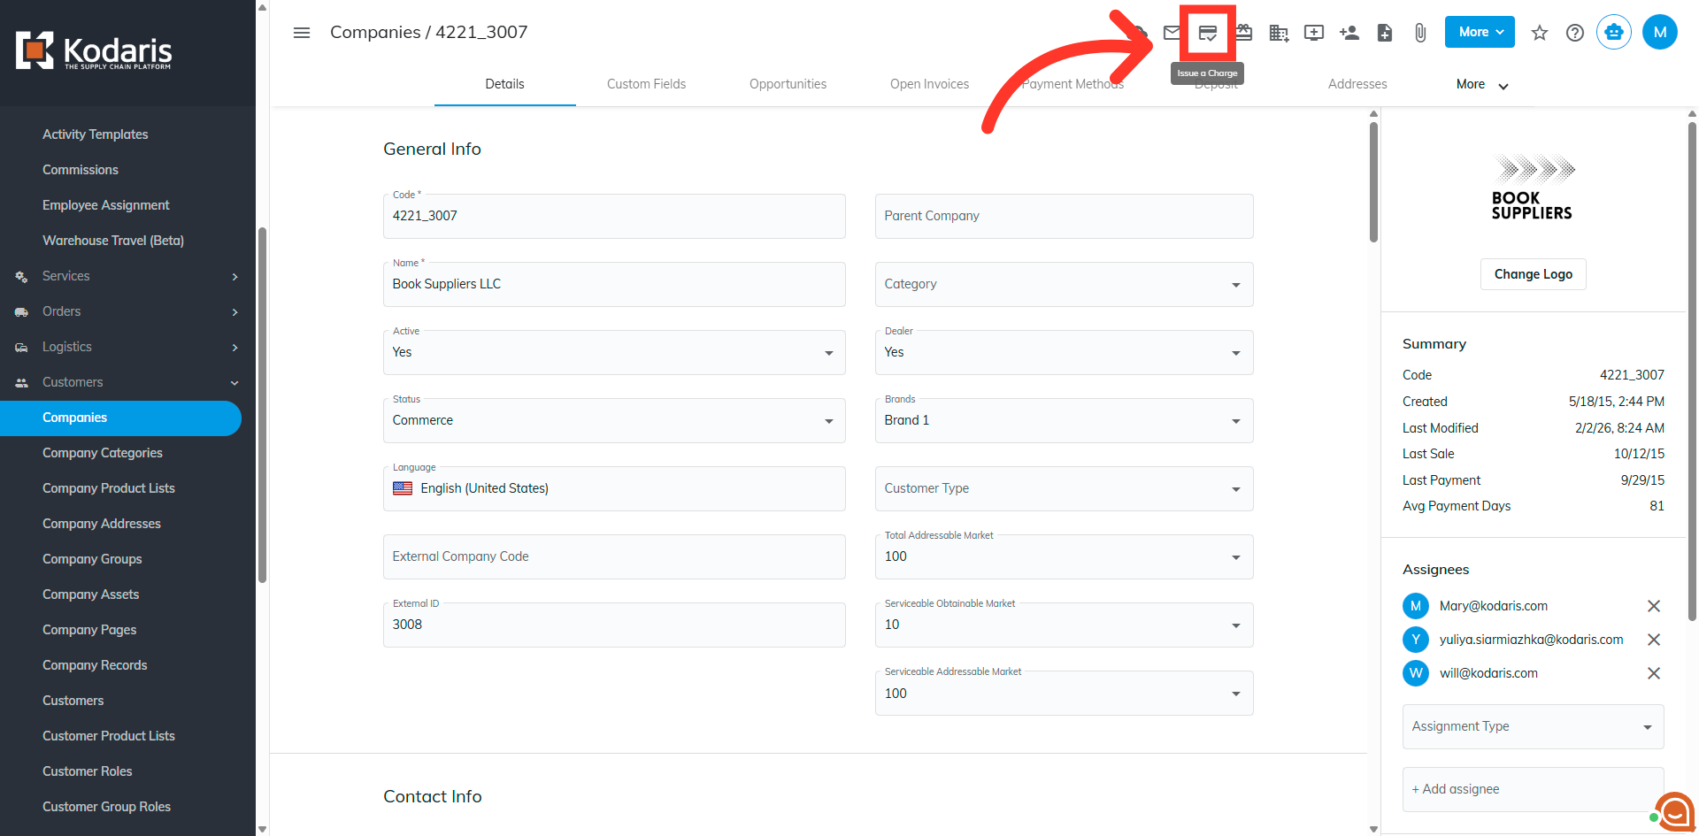
Task: Open the Category dropdown
Action: point(1064,284)
